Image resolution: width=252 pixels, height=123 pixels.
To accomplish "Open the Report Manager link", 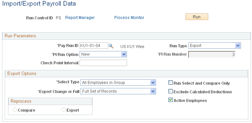I will click(80, 18).
